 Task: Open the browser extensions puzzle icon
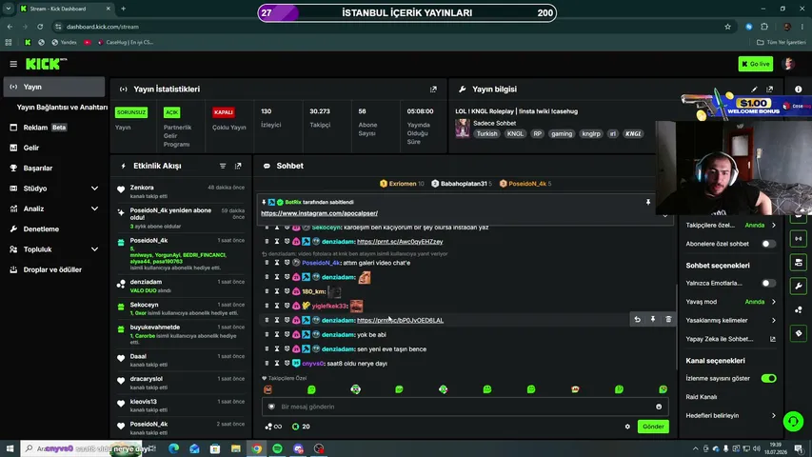click(764, 27)
